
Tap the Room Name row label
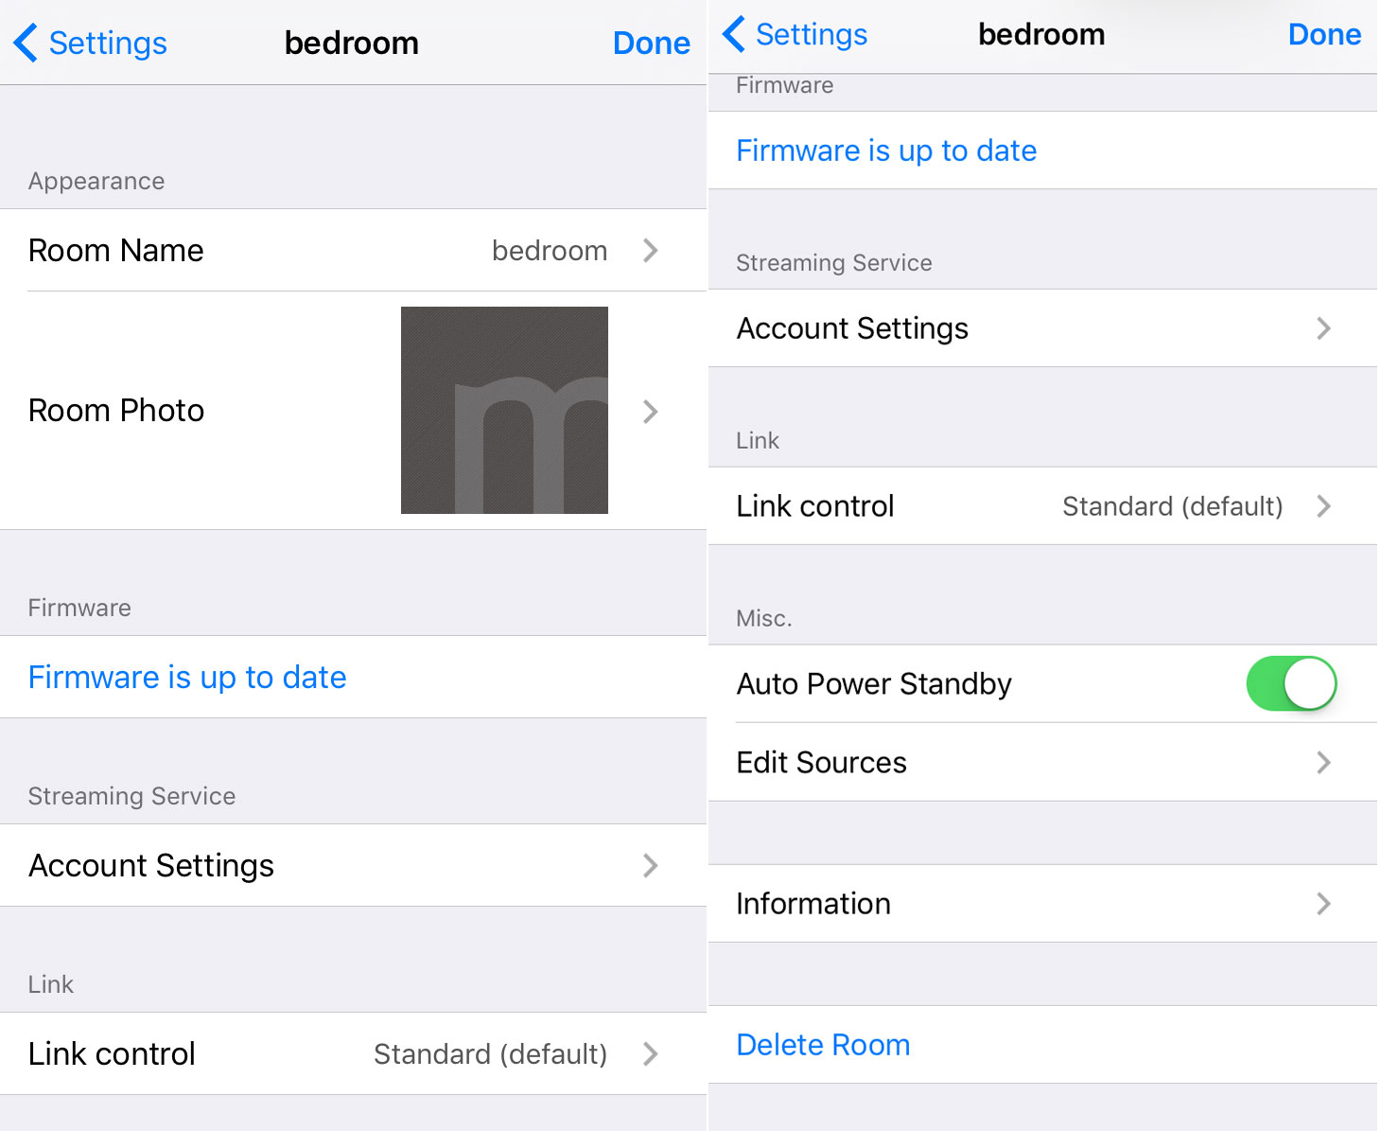[x=116, y=251]
